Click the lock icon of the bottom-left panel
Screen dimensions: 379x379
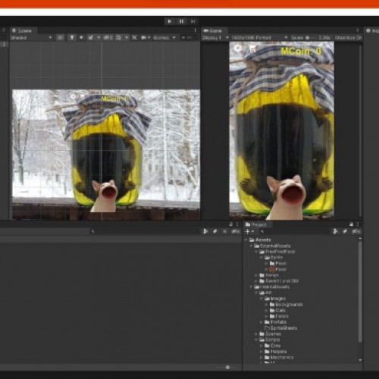tap(230, 224)
